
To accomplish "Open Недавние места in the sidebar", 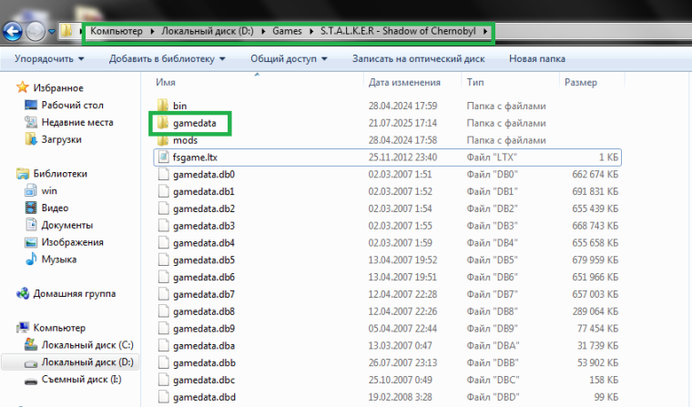I will tap(77, 122).
